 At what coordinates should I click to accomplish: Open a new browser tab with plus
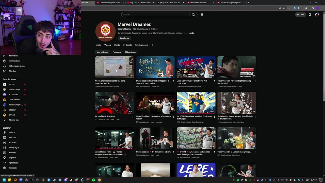(x=248, y=3)
